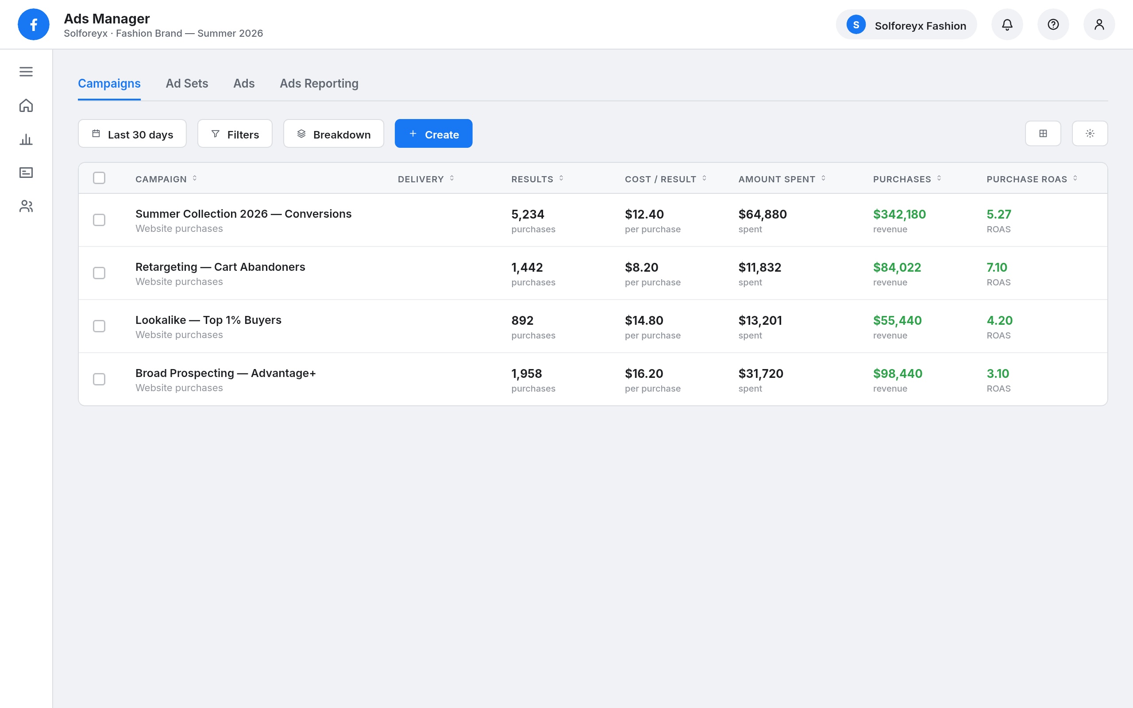Viewport: 1133px width, 708px height.
Task: Check the Summer Collection 2026 campaign checkbox
Action: pyautogui.click(x=99, y=220)
